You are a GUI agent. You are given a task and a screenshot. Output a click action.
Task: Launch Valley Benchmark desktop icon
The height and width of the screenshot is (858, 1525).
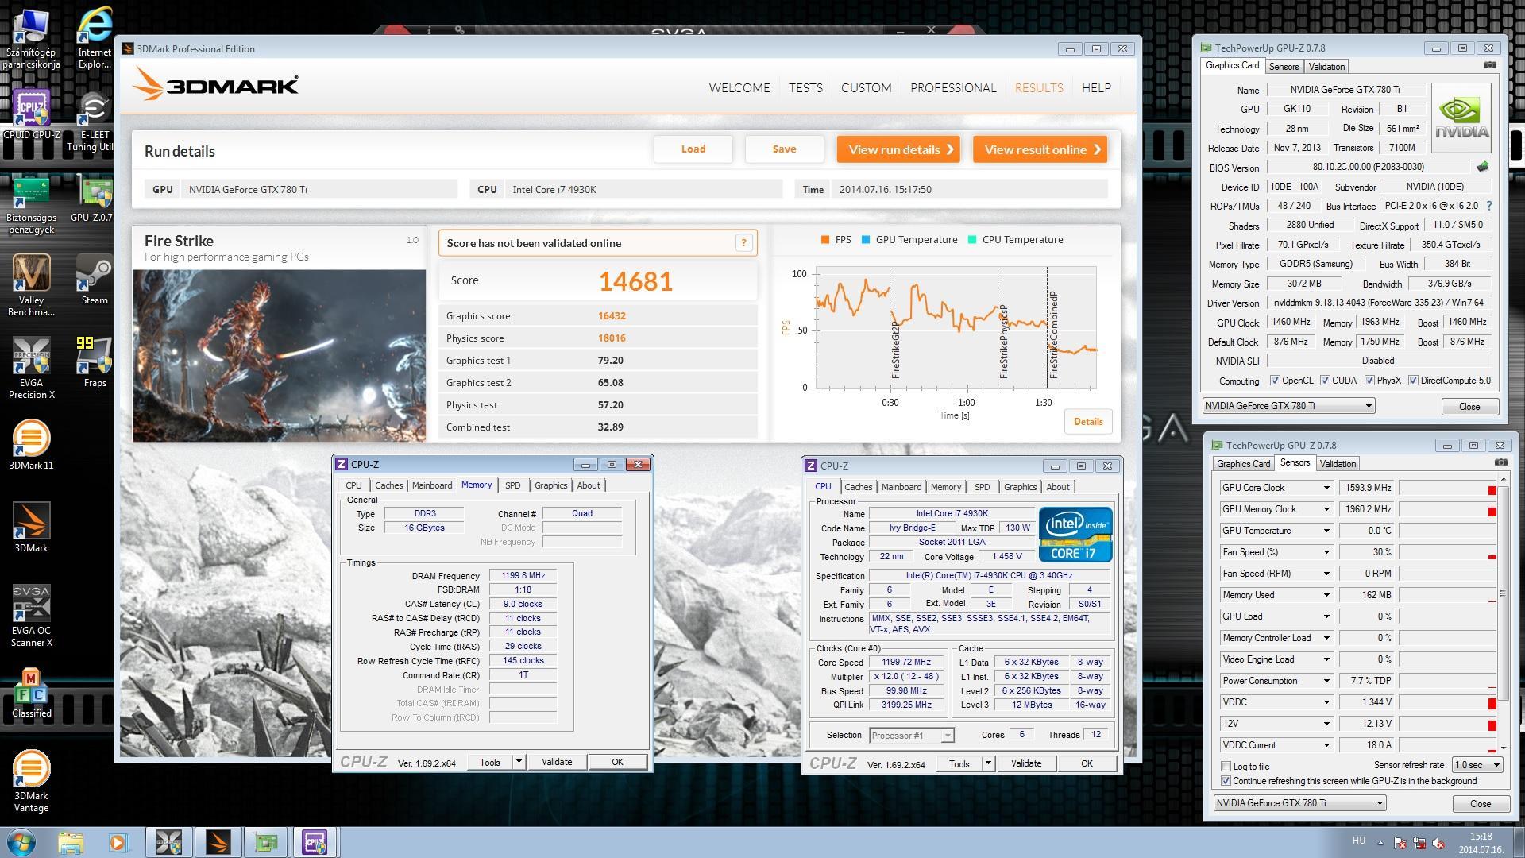tap(31, 285)
